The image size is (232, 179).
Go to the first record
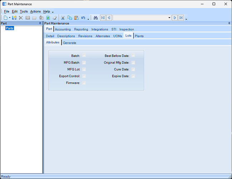(103, 18)
